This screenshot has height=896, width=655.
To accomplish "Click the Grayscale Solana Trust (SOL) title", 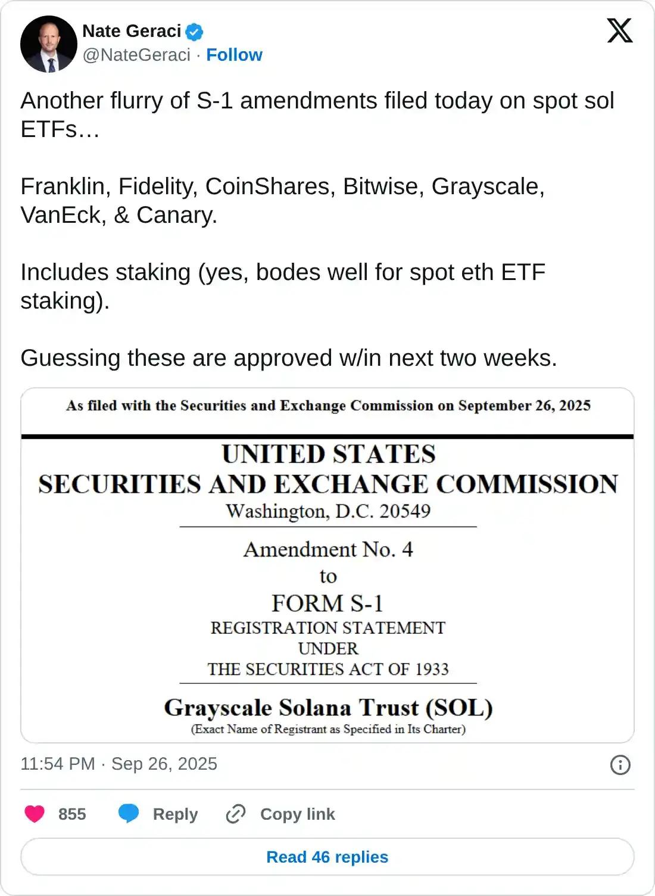I will click(x=328, y=708).
